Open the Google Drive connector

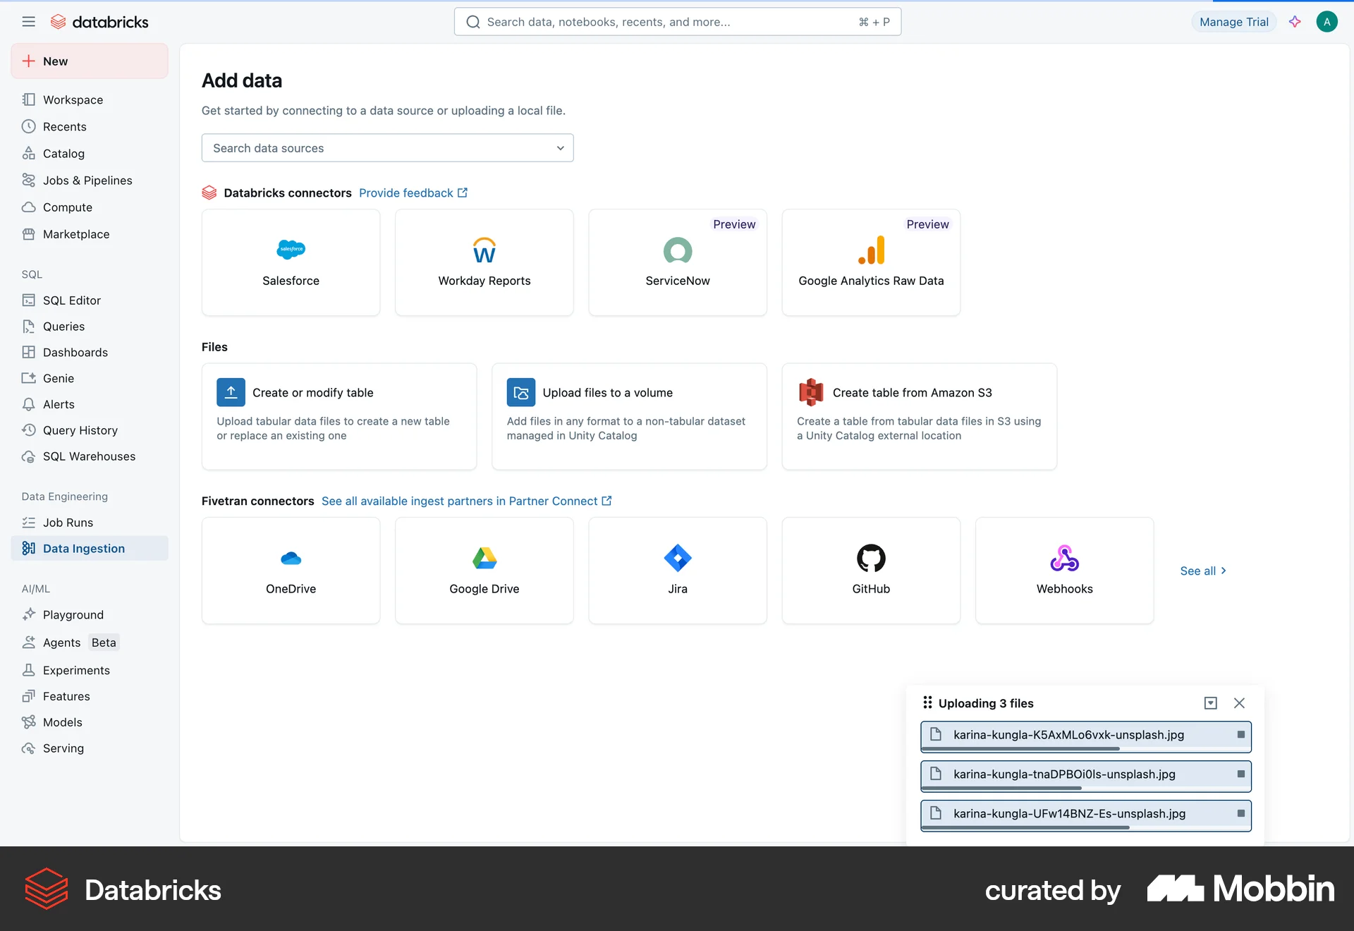tap(484, 570)
